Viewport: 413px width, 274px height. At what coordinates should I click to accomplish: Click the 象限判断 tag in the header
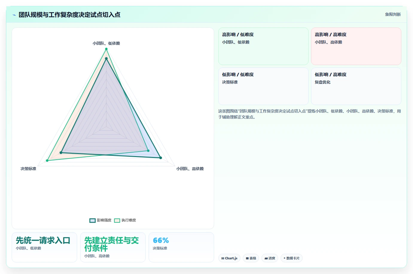393,14
